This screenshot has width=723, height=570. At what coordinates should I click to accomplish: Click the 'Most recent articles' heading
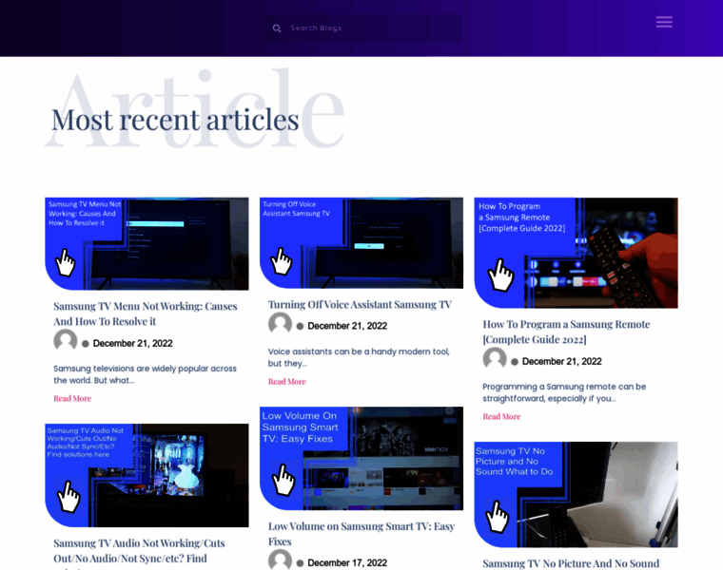[175, 120]
